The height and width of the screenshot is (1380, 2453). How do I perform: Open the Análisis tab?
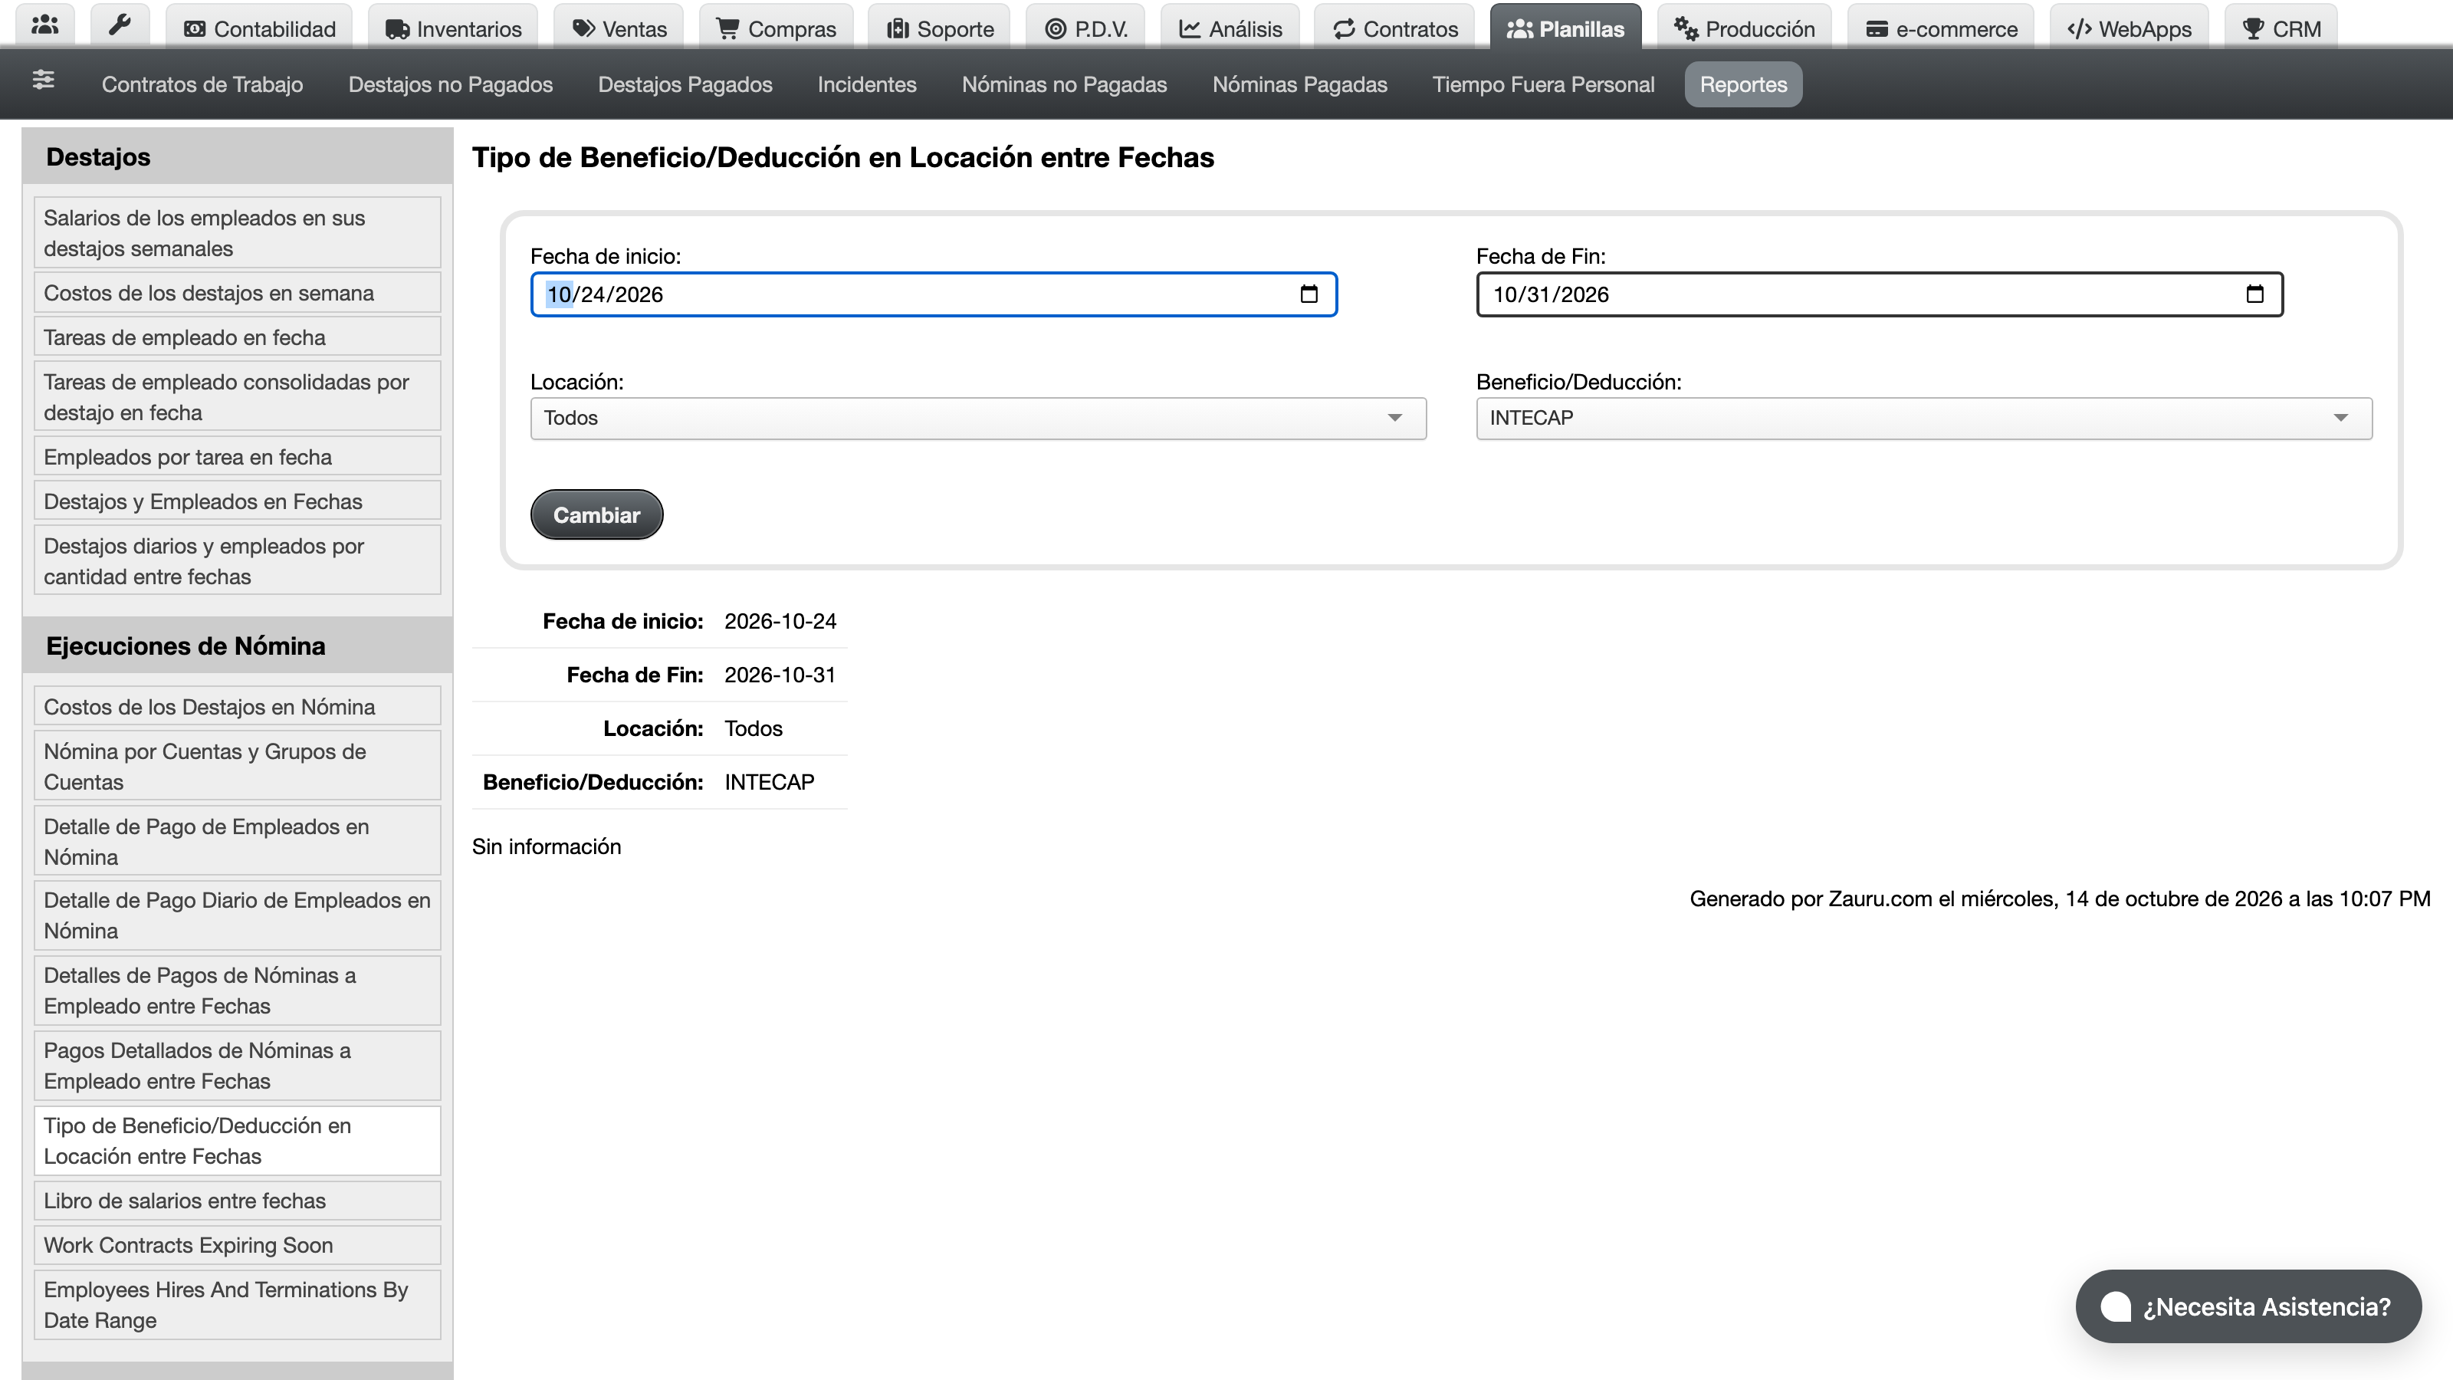[x=1230, y=28]
